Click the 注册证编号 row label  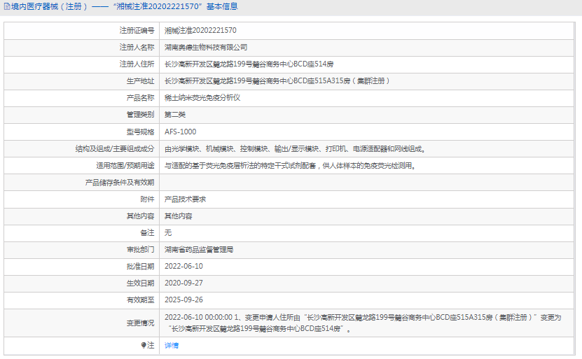(137, 30)
